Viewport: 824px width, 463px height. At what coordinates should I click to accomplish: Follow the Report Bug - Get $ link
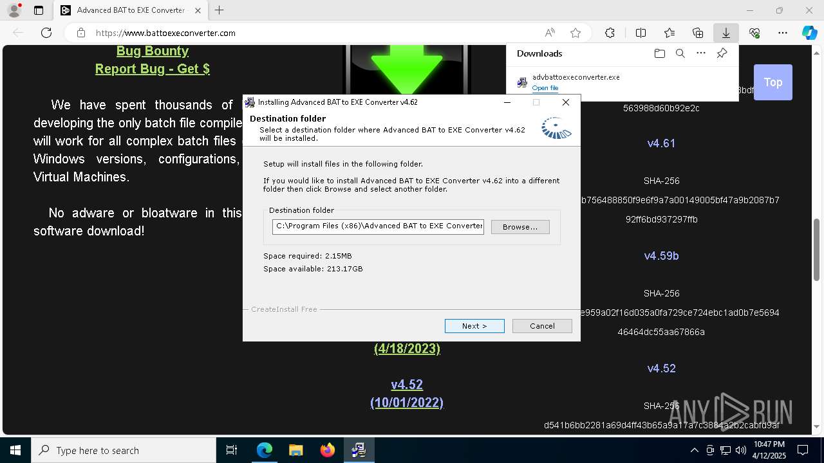click(x=153, y=69)
